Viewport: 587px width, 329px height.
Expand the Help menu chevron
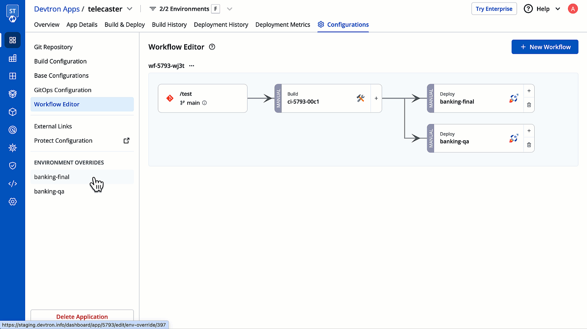pyautogui.click(x=558, y=9)
